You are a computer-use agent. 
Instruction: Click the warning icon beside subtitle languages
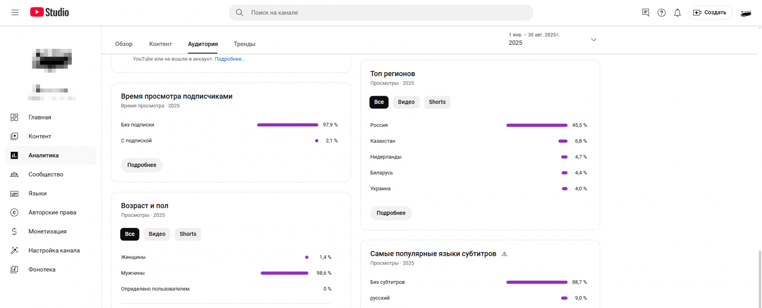[x=505, y=254]
